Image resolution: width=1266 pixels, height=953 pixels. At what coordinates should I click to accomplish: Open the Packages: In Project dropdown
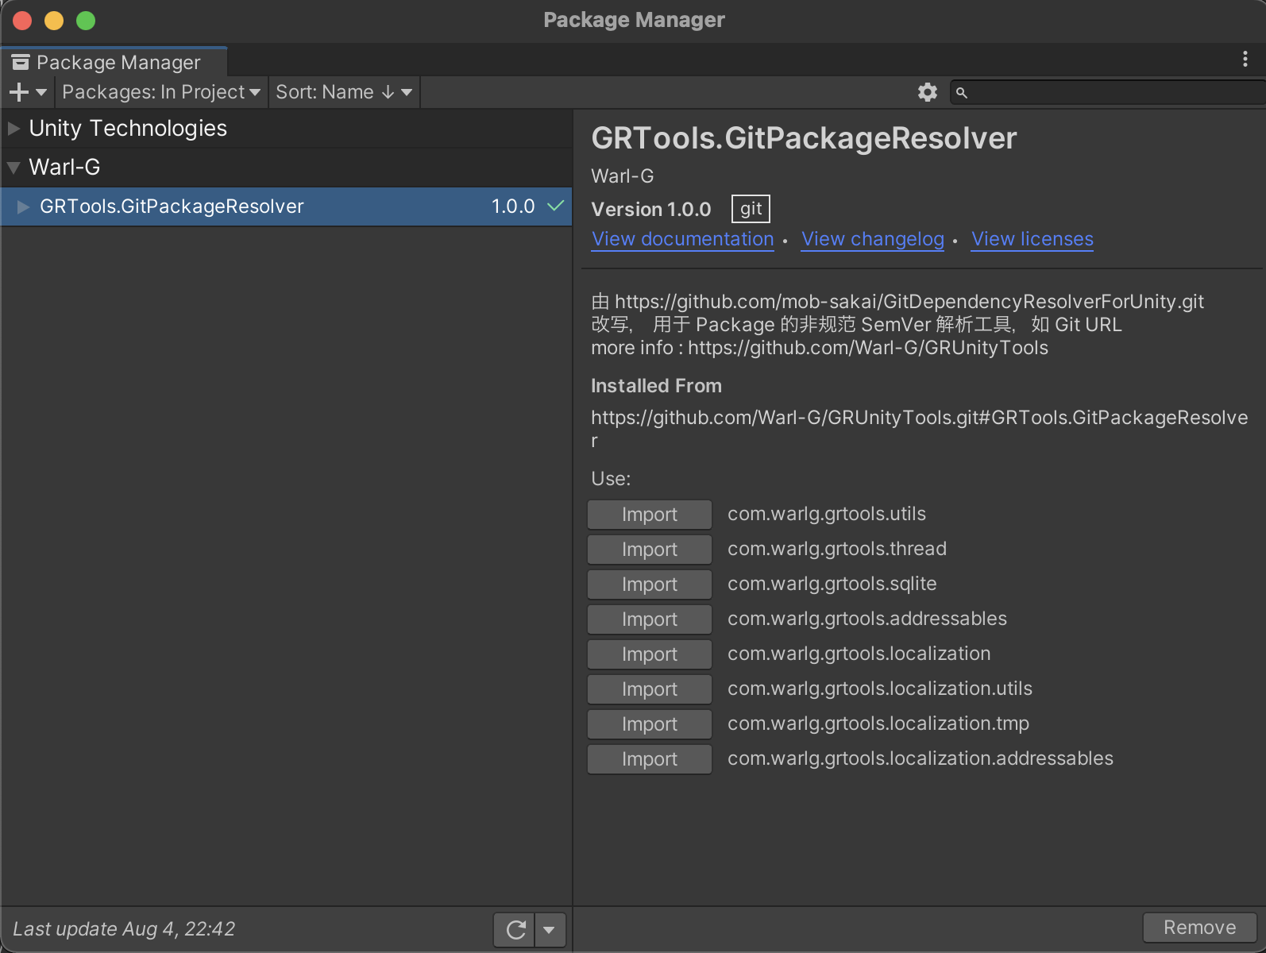161,92
